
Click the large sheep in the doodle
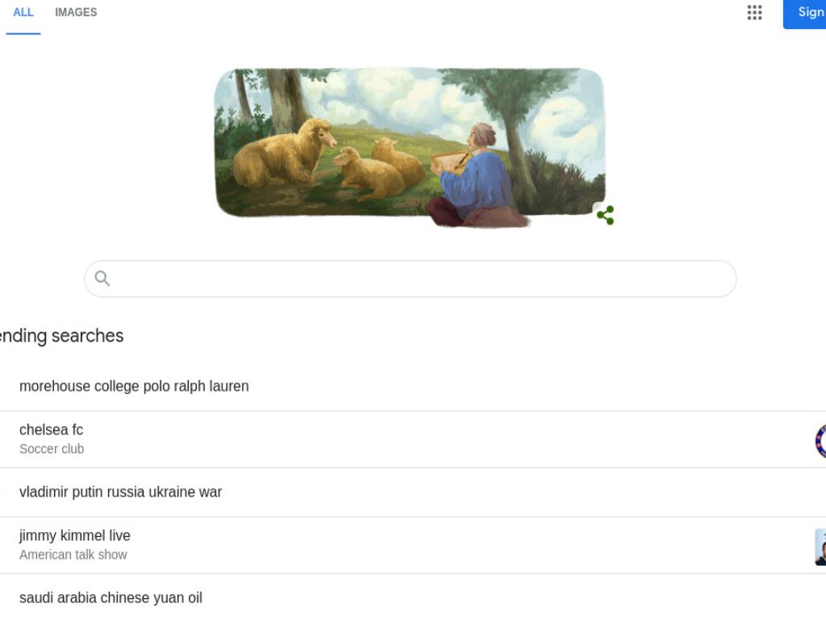[x=283, y=153]
